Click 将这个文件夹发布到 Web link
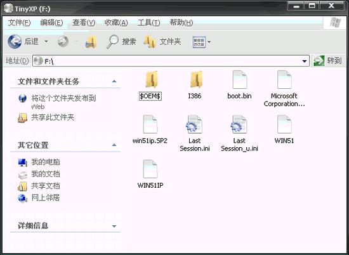Viewport: 349px width, 255px height. tap(63, 102)
